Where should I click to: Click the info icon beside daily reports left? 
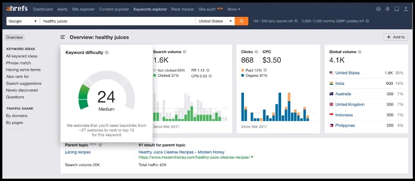point(296,21)
